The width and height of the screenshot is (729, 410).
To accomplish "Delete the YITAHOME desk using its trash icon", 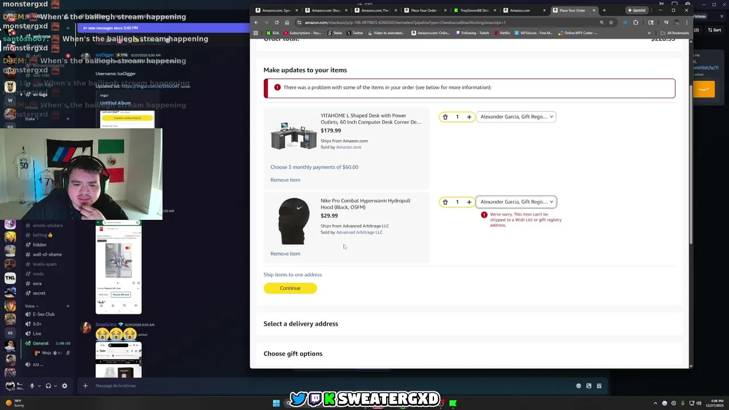I will (x=445, y=117).
